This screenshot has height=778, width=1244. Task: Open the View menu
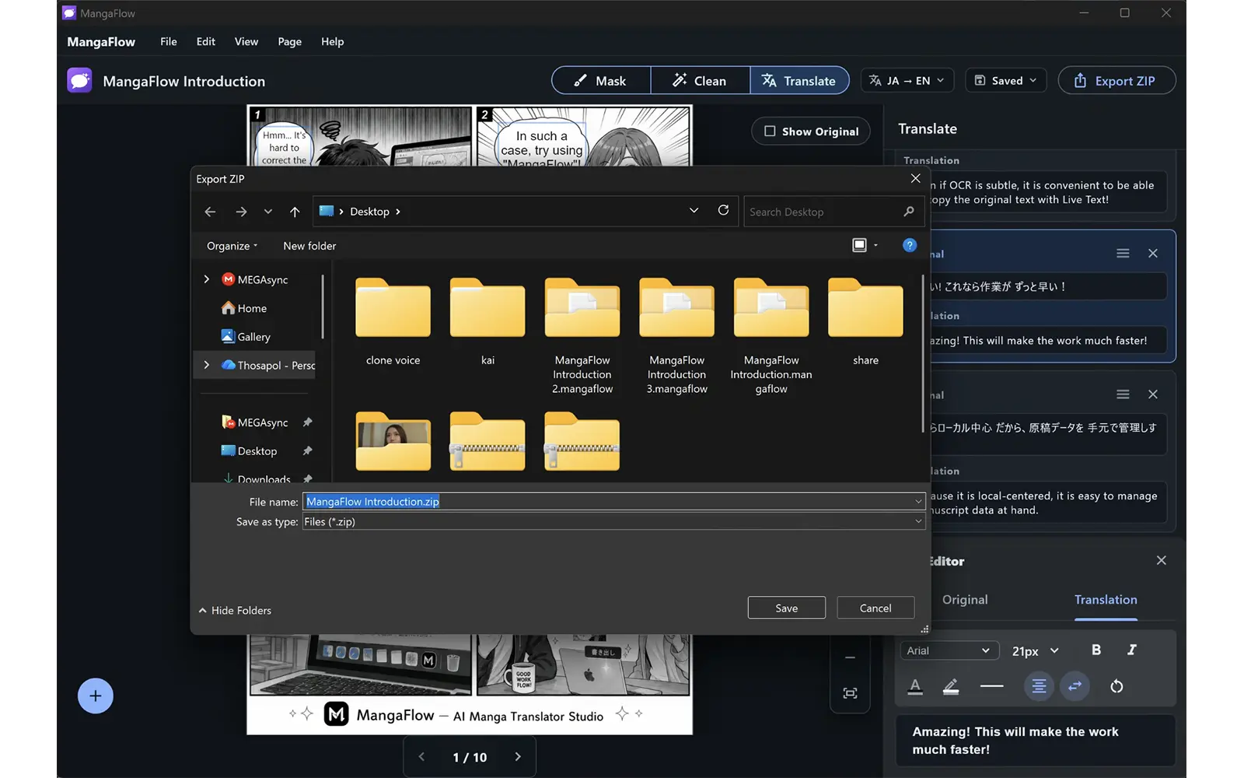246,41
